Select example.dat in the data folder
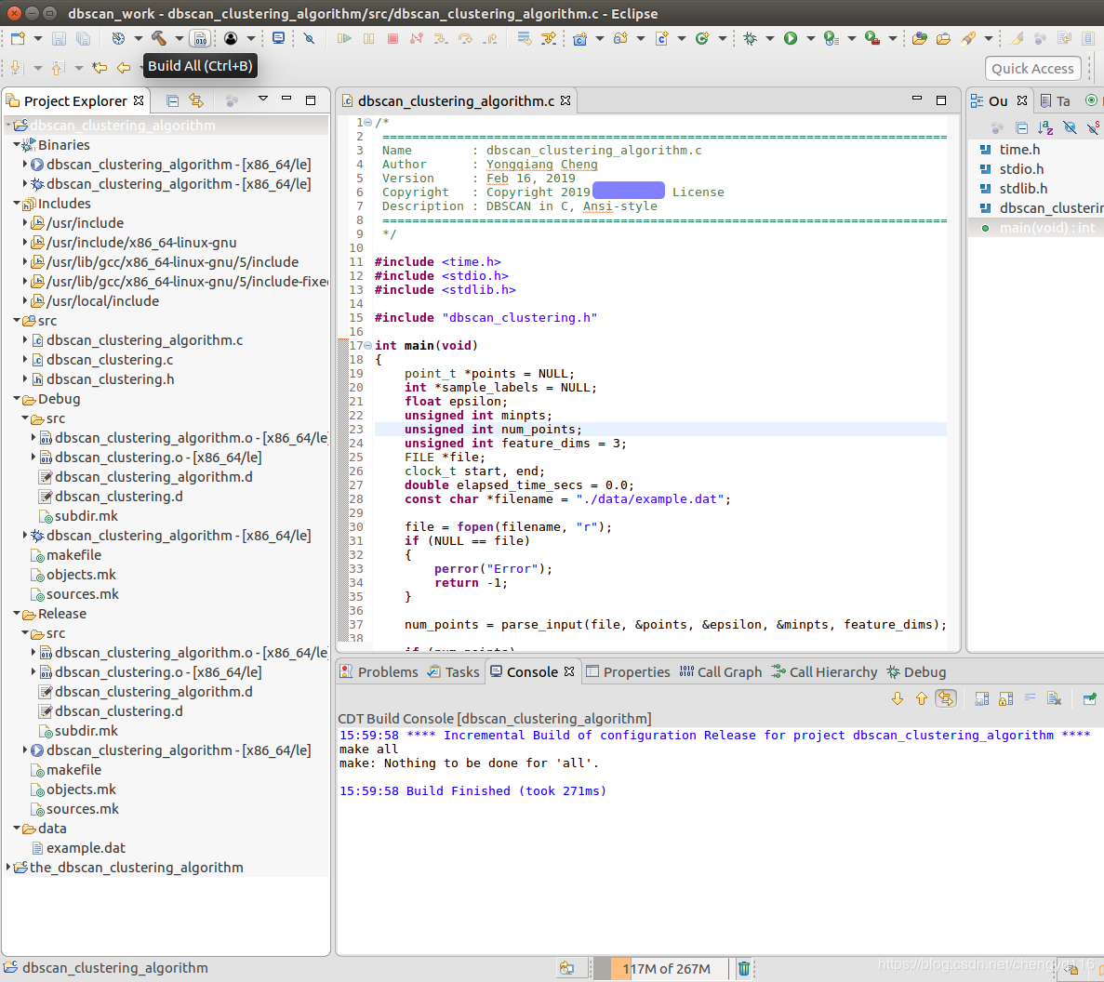 point(86,848)
